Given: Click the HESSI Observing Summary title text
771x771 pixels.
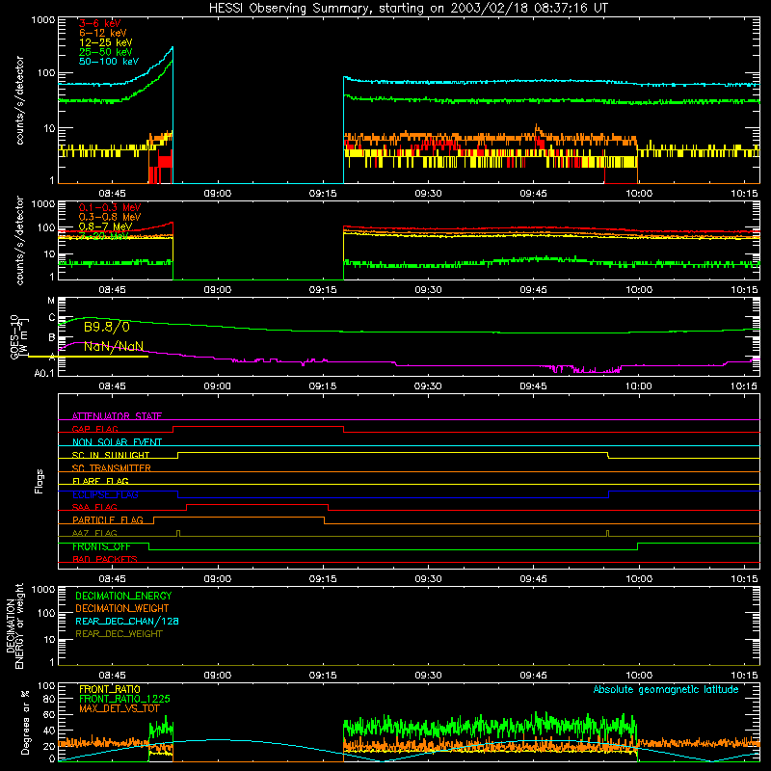Looking at the screenshot, I should 409,9.
